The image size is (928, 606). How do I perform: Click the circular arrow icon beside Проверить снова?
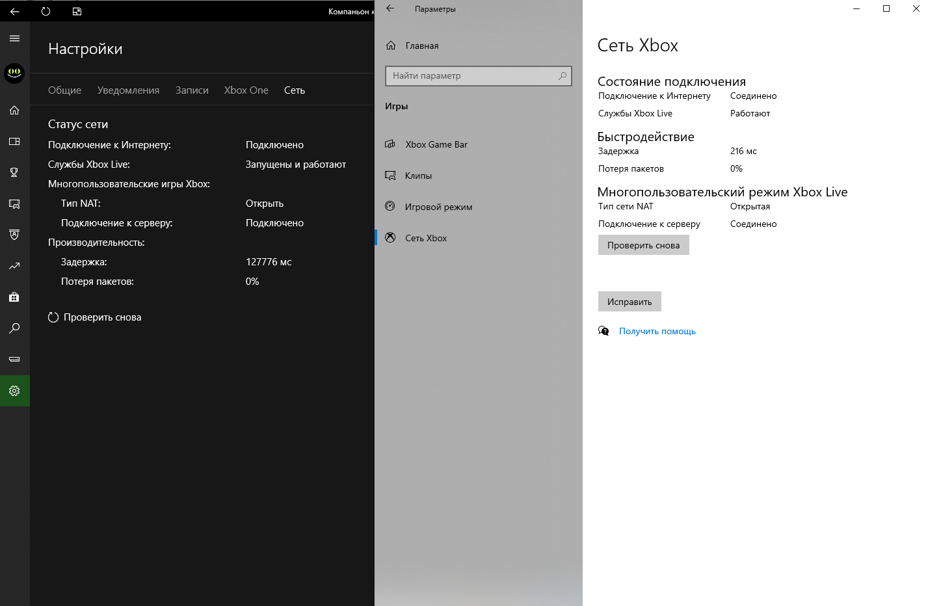click(x=53, y=317)
